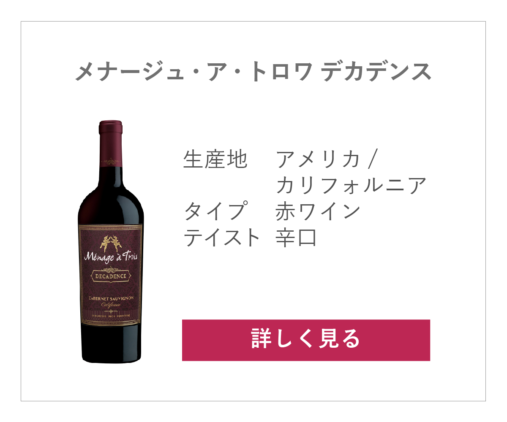This screenshot has width=507, height=422.
Task: Click the カリフォルニア region text
Action: (x=350, y=186)
